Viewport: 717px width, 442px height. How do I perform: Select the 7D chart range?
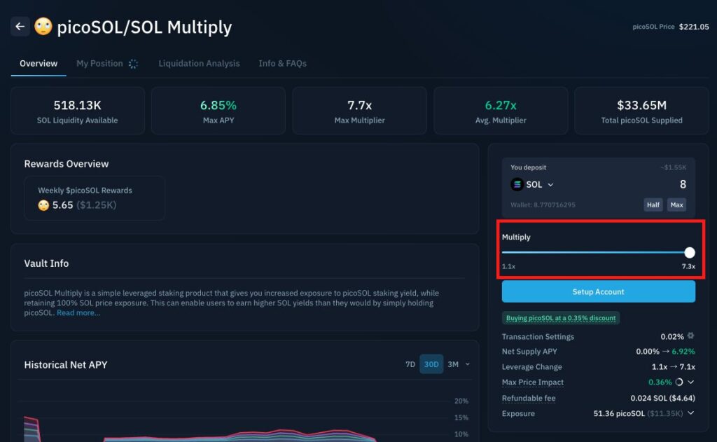point(410,364)
